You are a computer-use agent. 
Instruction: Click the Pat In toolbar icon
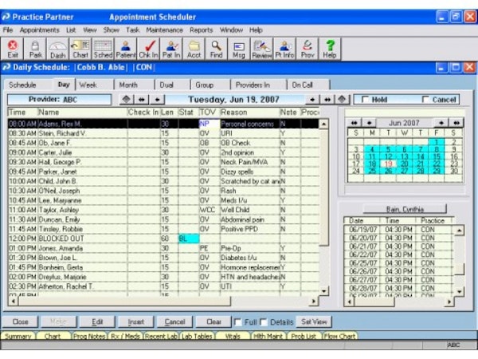pyautogui.click(x=171, y=49)
